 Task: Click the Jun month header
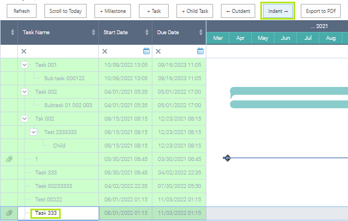tap(286, 38)
